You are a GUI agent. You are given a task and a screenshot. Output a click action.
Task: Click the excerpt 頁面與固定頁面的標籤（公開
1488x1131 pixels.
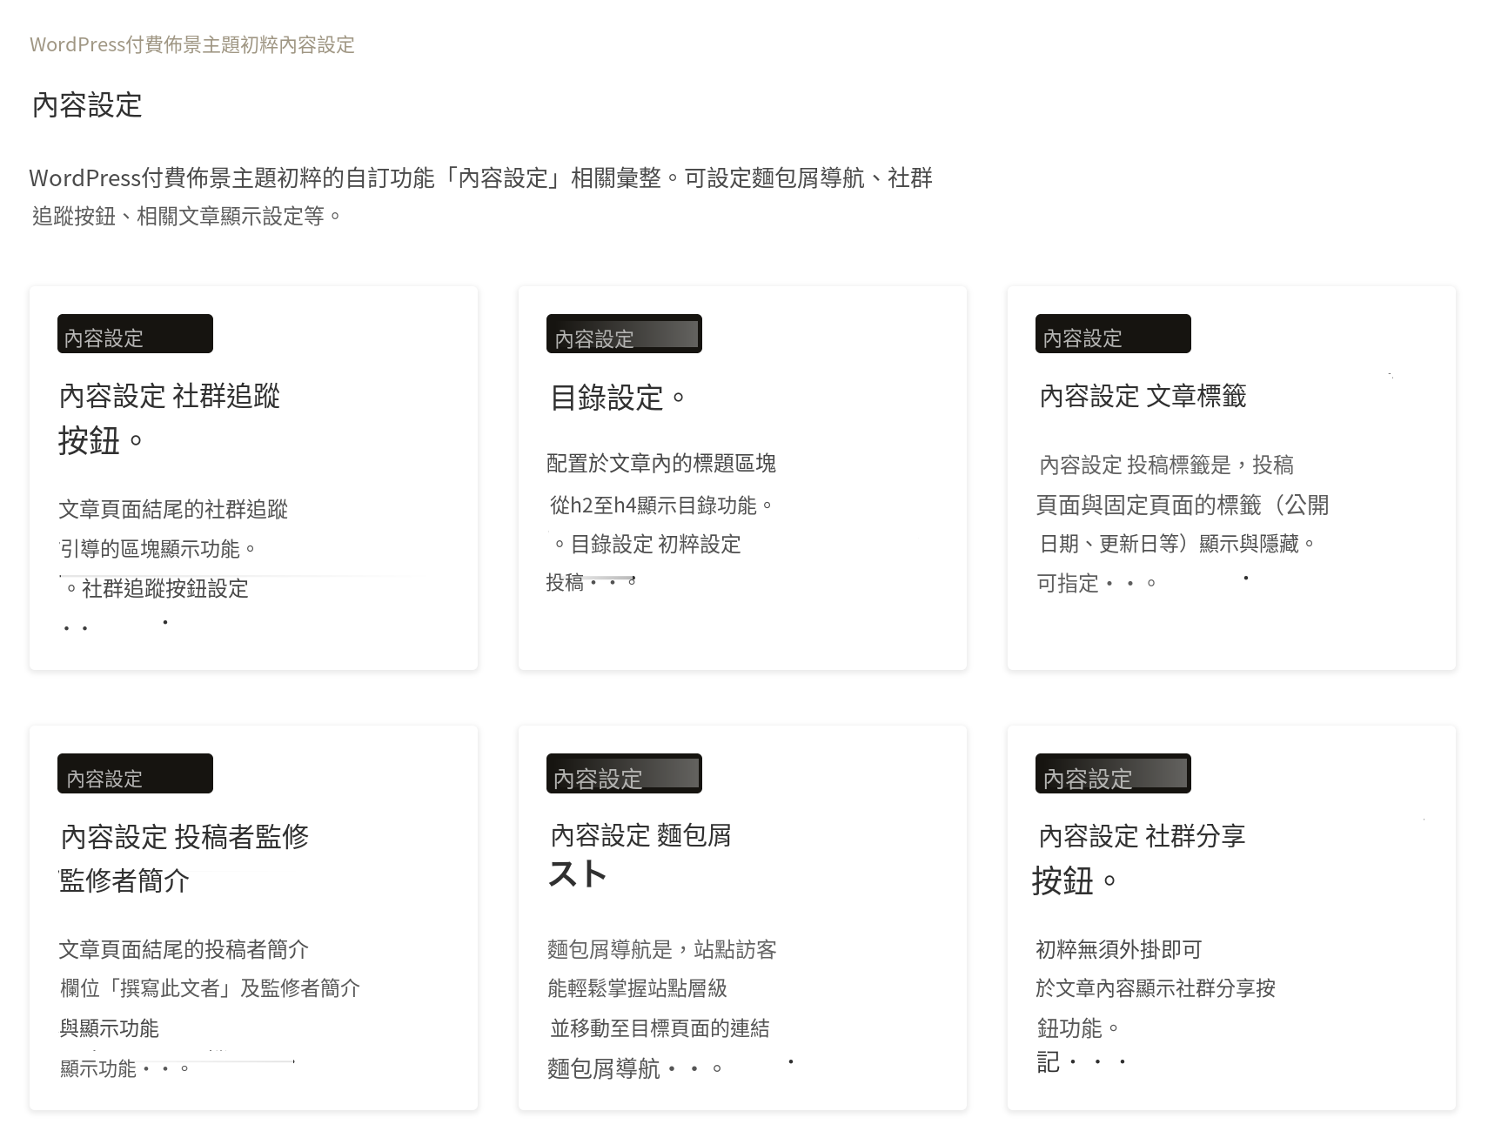[x=1183, y=505]
